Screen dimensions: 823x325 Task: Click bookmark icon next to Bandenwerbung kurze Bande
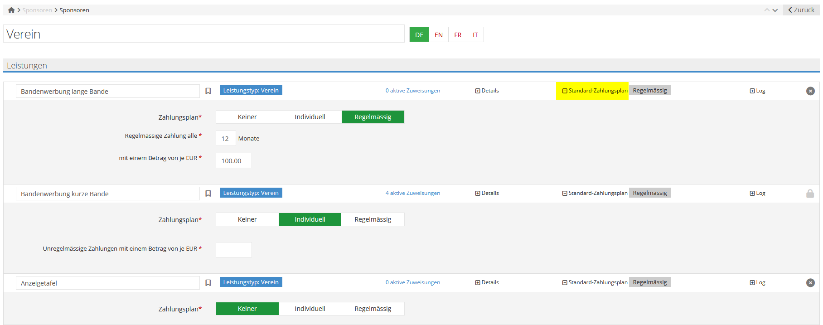[208, 194]
